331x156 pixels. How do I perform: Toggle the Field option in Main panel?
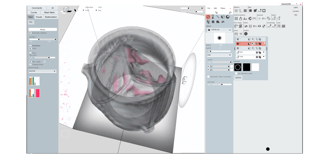tap(30, 48)
